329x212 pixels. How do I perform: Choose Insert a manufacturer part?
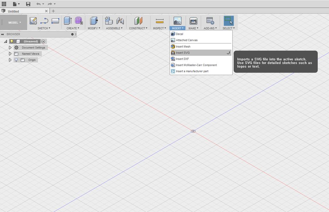tap(201, 71)
